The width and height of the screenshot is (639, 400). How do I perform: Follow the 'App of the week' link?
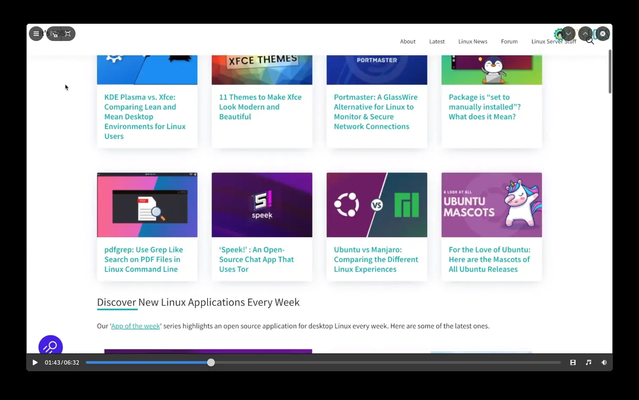coord(135,326)
